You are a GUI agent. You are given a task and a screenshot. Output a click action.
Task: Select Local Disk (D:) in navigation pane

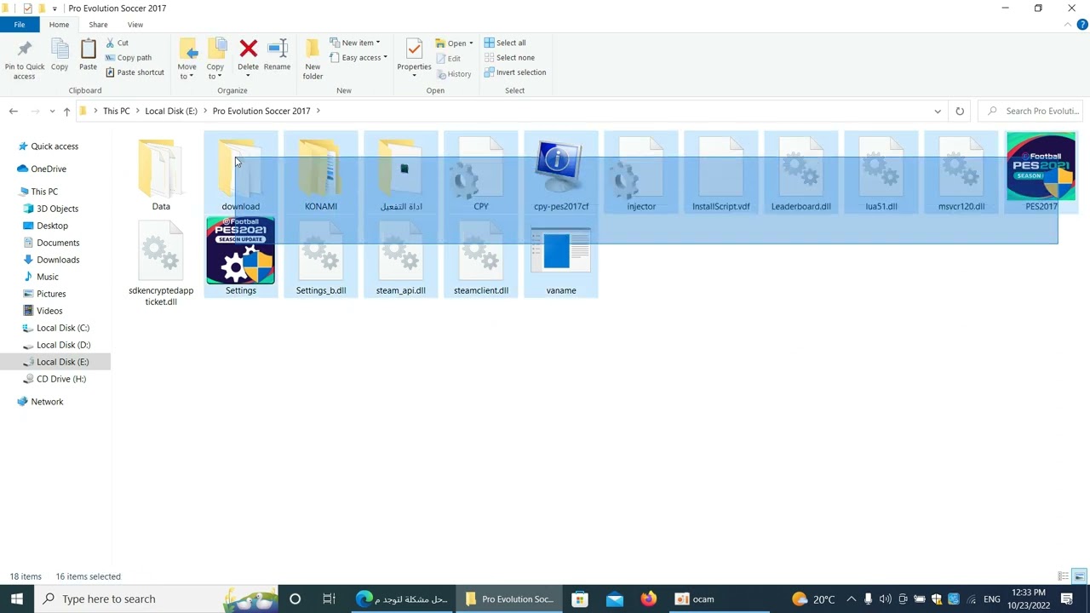[x=63, y=345]
